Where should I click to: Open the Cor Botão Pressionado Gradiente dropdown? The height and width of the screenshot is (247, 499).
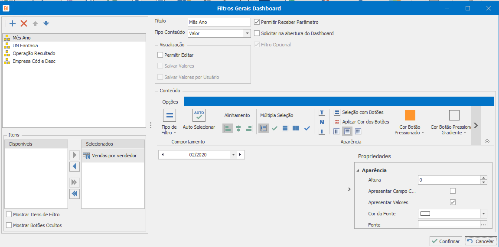click(x=465, y=133)
